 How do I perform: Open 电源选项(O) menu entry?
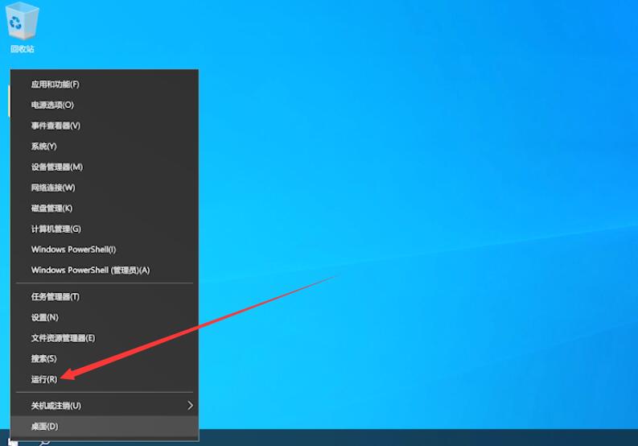pyautogui.click(x=105, y=105)
